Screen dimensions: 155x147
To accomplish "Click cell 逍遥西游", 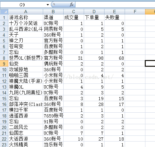I will point(26,116).
